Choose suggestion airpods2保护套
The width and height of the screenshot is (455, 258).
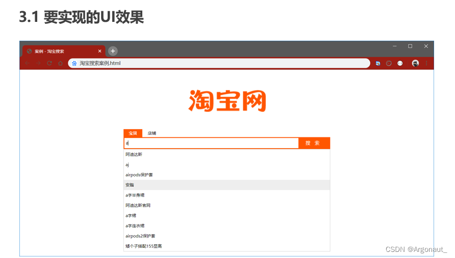(227, 236)
